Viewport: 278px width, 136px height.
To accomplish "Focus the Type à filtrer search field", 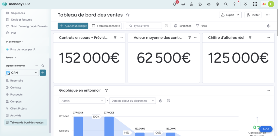I will (144, 26).
